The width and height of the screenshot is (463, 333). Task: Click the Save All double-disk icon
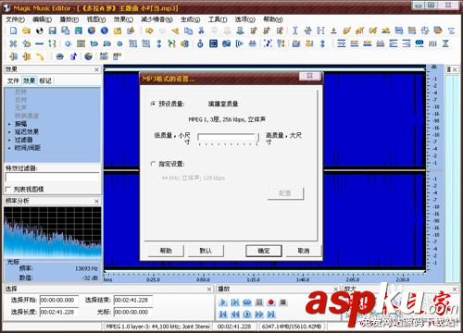[66, 31]
